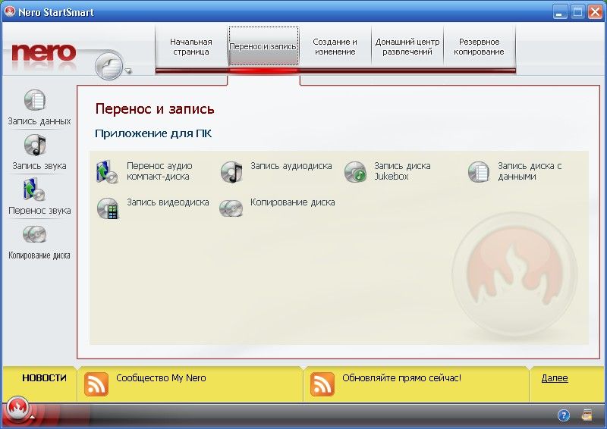The height and width of the screenshot is (429, 607).
Task: Open the Копирование диска icon in main panel
Action: point(231,208)
